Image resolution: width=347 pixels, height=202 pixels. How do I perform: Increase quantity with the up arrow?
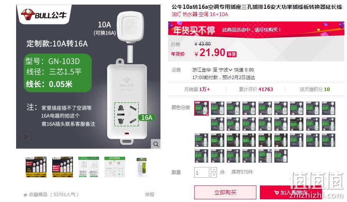pyautogui.click(x=214, y=170)
